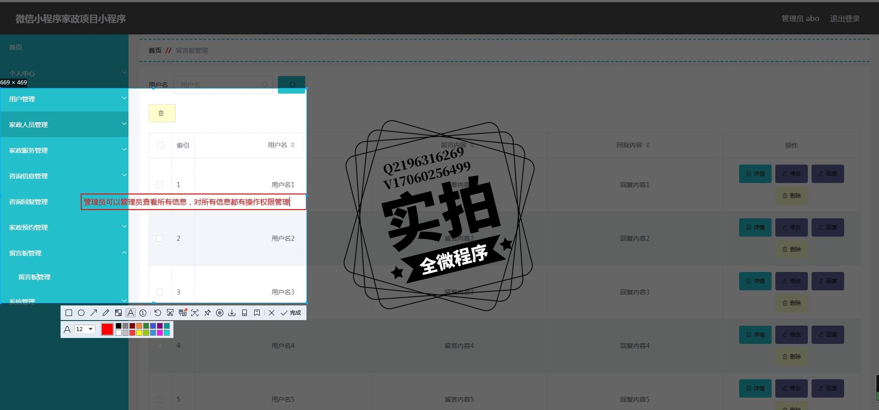Click the large red current color swatch

tap(107, 329)
